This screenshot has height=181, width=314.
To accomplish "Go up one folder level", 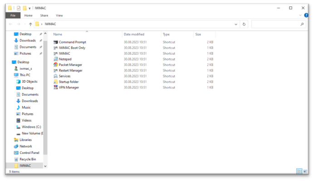I will coord(30,24).
